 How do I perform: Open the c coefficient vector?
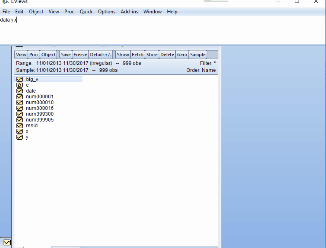(x=27, y=85)
